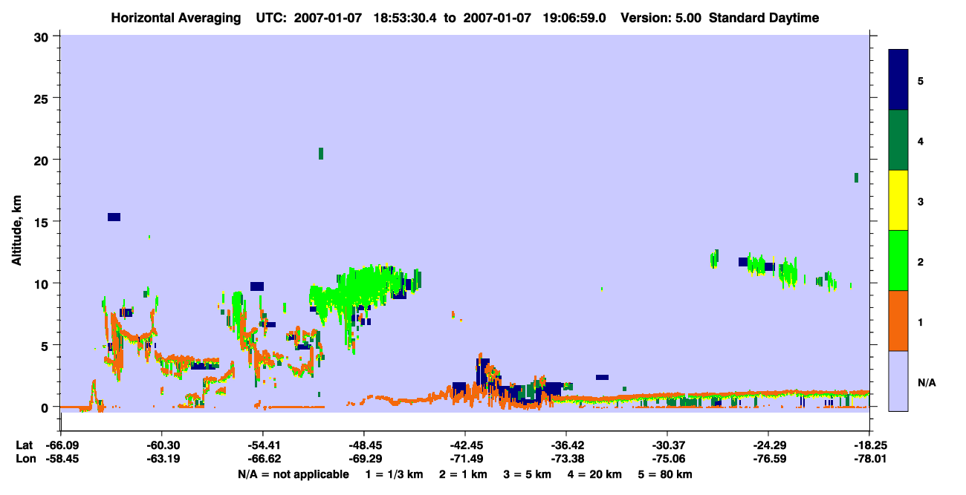Click latitude value -24.29

768,445
